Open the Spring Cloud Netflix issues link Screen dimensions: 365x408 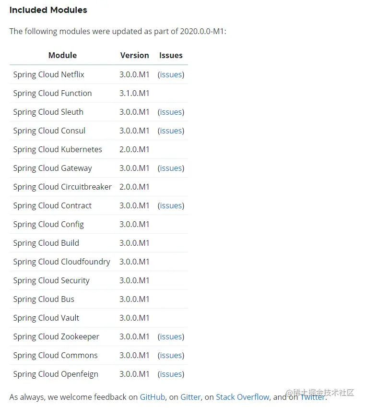click(171, 74)
